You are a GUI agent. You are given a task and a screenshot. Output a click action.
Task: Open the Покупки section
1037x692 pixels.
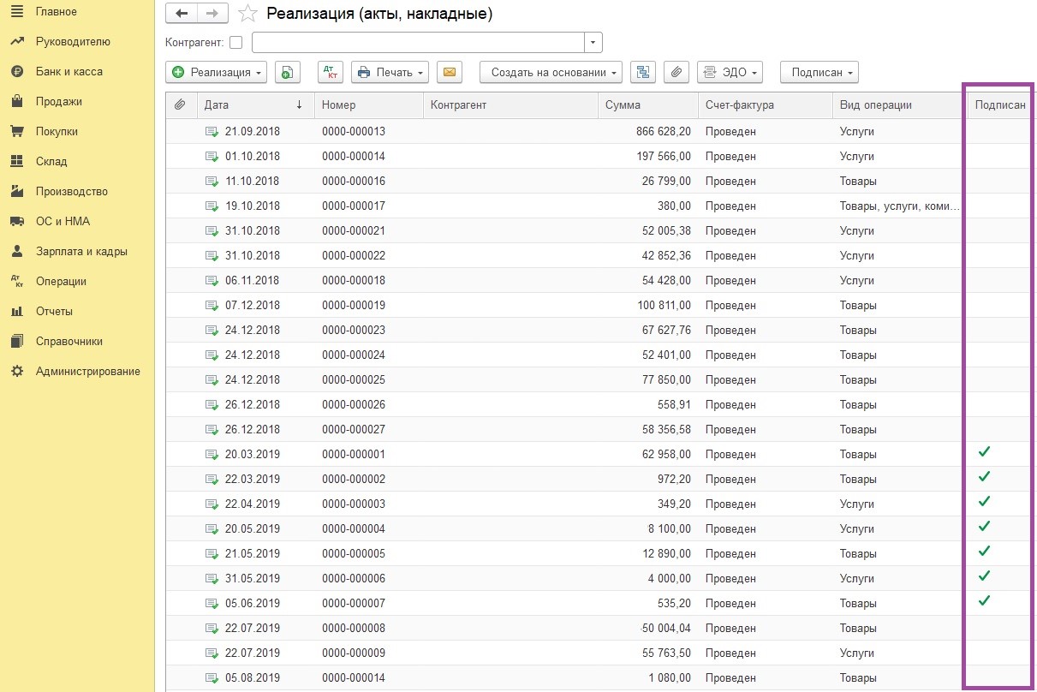(x=57, y=132)
